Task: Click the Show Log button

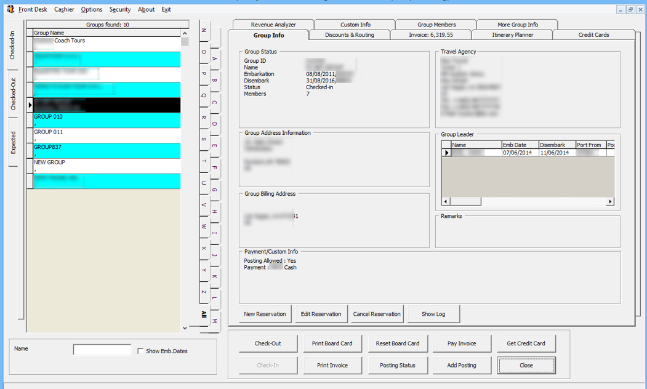Action: coord(433,314)
